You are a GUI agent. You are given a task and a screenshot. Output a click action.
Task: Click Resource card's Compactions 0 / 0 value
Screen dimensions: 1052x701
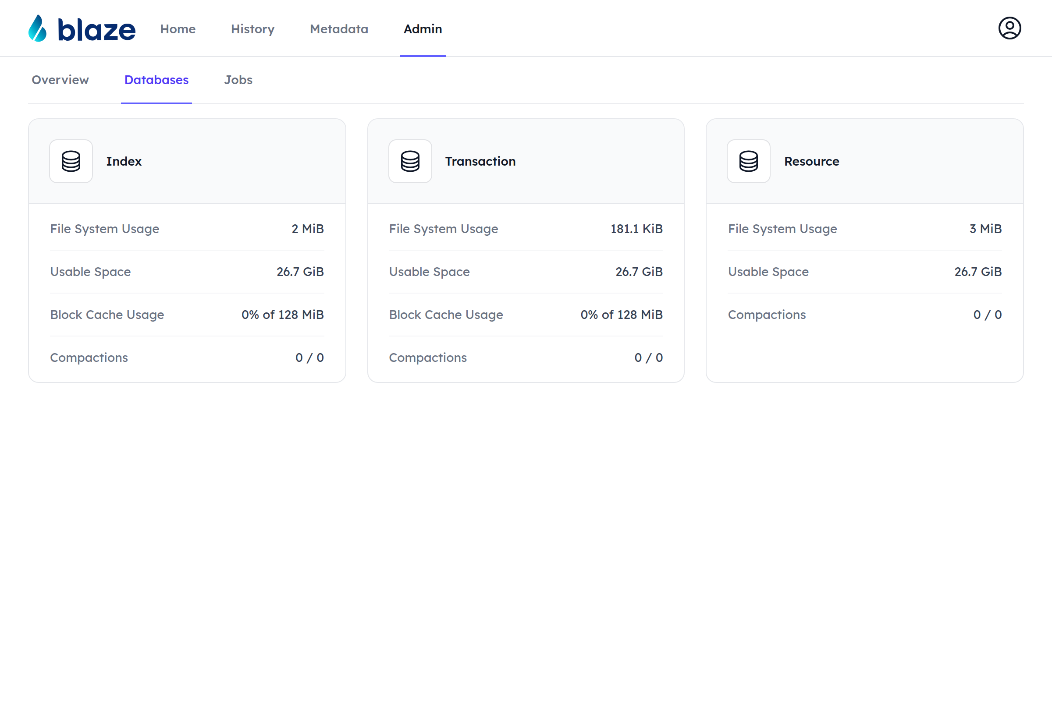(988, 315)
